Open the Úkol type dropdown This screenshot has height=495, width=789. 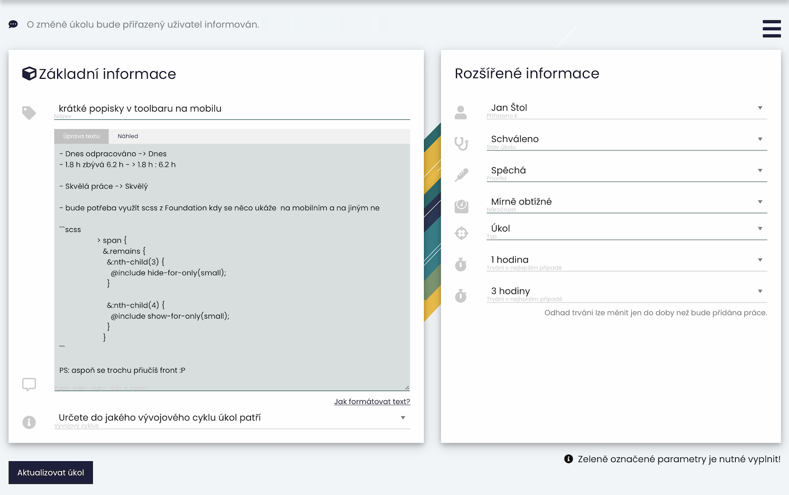pyautogui.click(x=627, y=229)
